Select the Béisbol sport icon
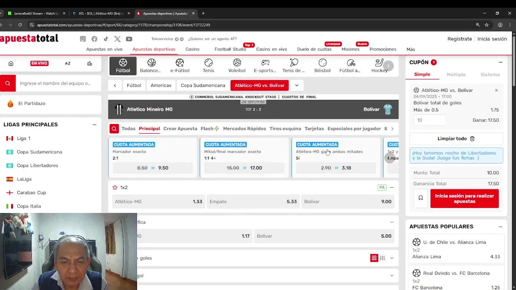The image size is (516, 290). point(322,66)
